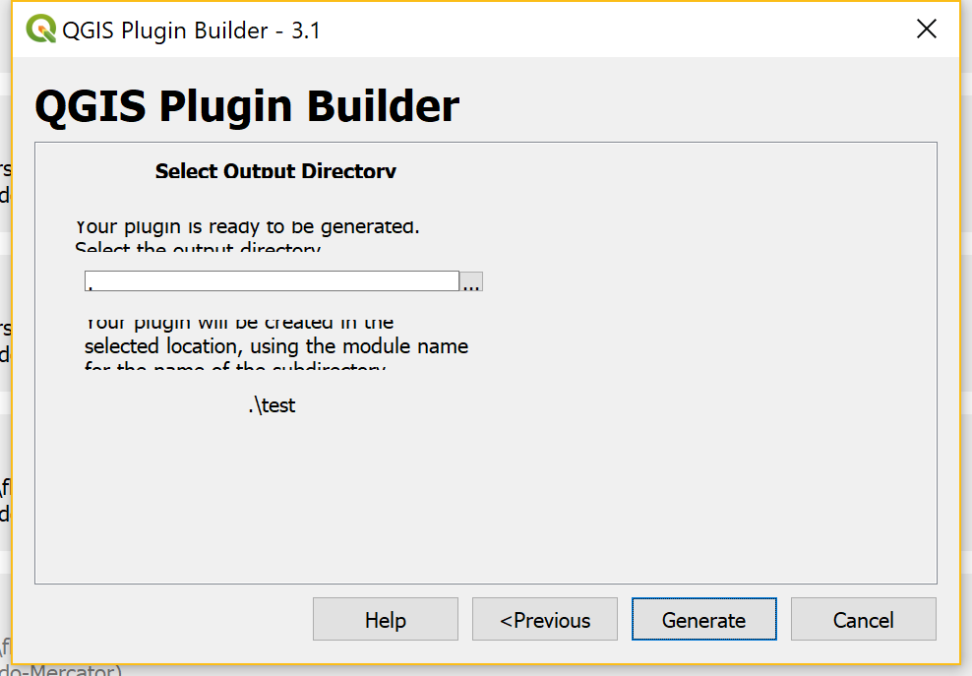
Task: Click inside the output directory text field
Action: tap(271, 280)
